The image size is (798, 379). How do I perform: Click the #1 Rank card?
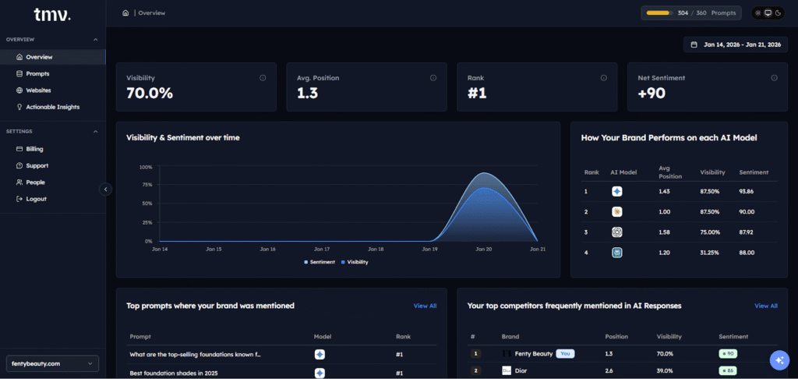[537, 87]
